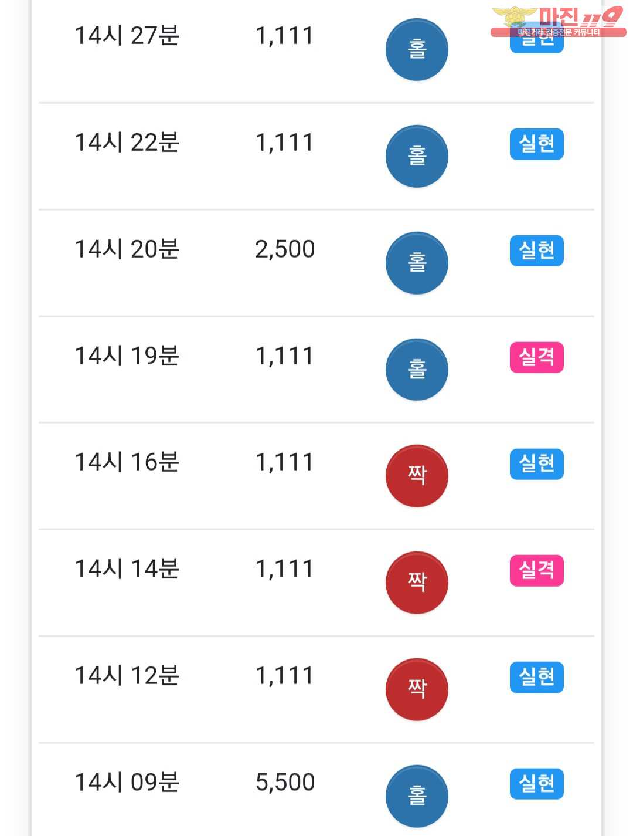Click the 실현 badge for 14시 20분
Screen dimensions: 633x836
(x=536, y=251)
